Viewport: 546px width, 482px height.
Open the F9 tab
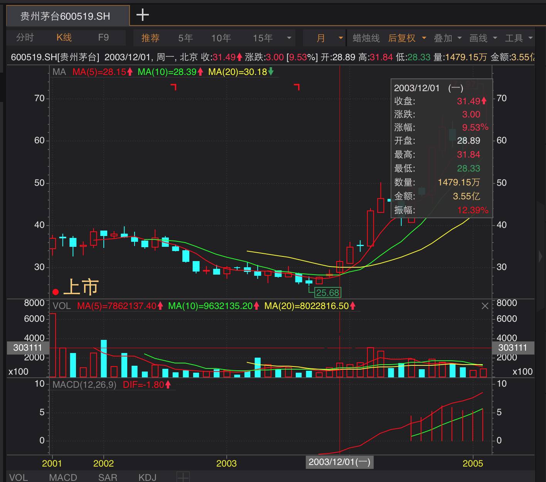tap(103, 37)
